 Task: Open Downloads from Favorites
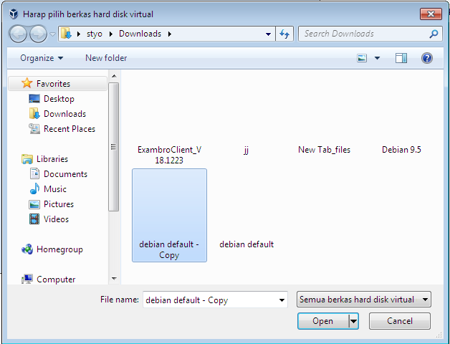click(x=64, y=114)
